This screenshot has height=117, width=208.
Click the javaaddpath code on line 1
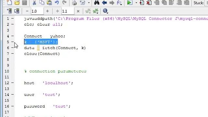(116, 19)
